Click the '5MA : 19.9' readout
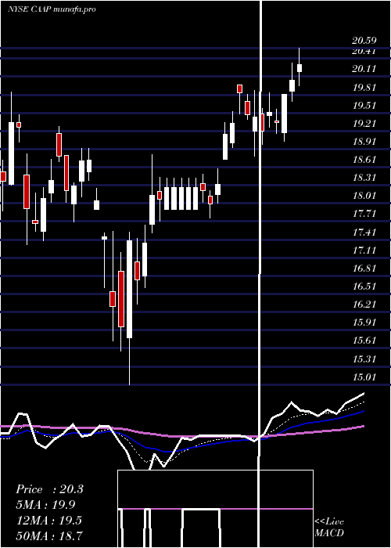This screenshot has width=391, height=548. tap(45, 505)
